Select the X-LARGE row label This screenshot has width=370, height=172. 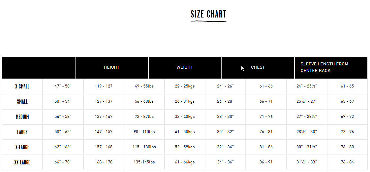pos(22,147)
